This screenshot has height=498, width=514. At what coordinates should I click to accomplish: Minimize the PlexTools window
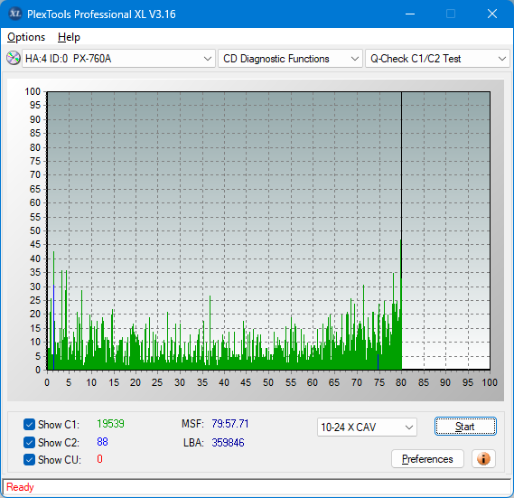pyautogui.click(x=410, y=14)
